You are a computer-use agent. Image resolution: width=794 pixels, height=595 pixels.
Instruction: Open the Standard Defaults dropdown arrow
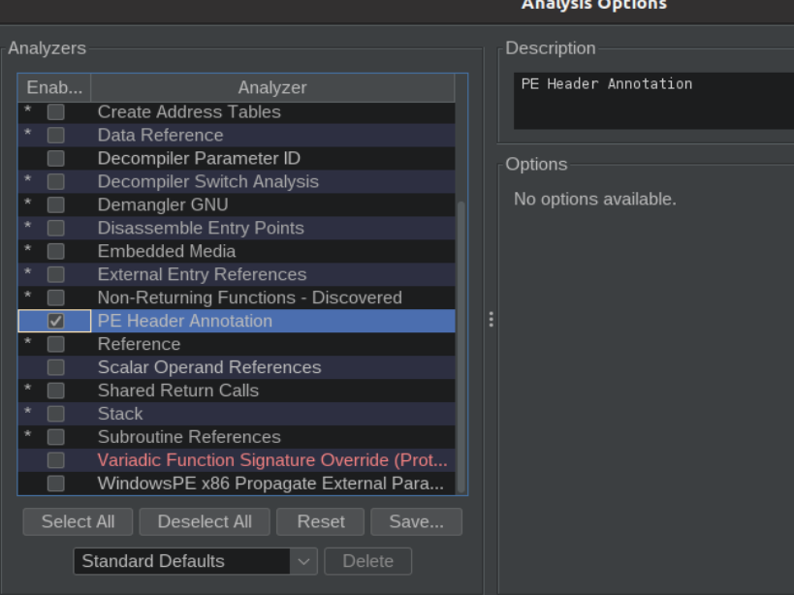click(303, 562)
